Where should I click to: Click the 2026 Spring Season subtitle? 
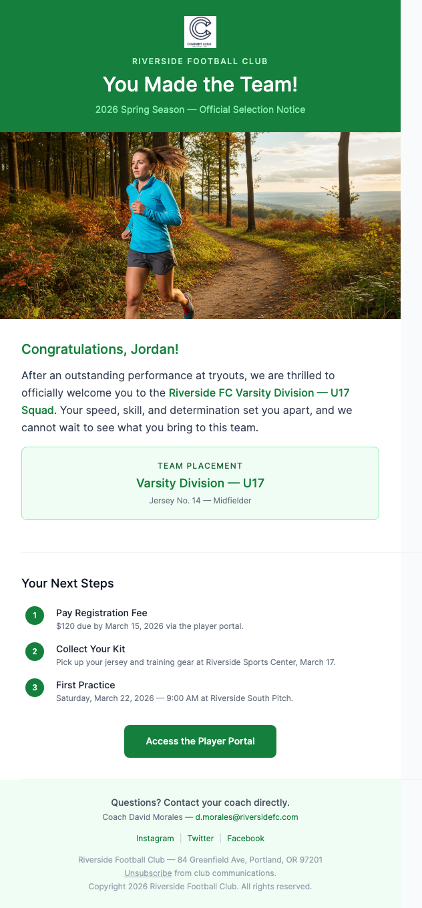point(200,109)
